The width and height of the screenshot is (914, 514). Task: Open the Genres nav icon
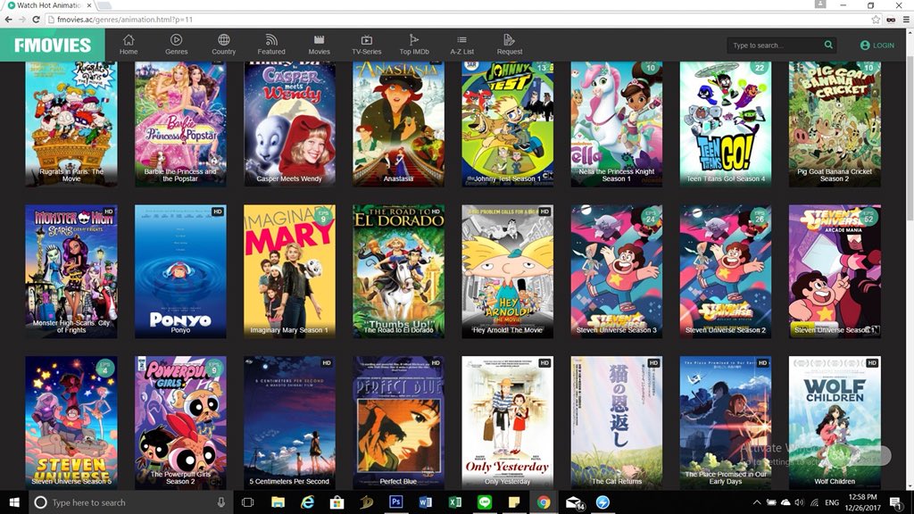point(176,39)
